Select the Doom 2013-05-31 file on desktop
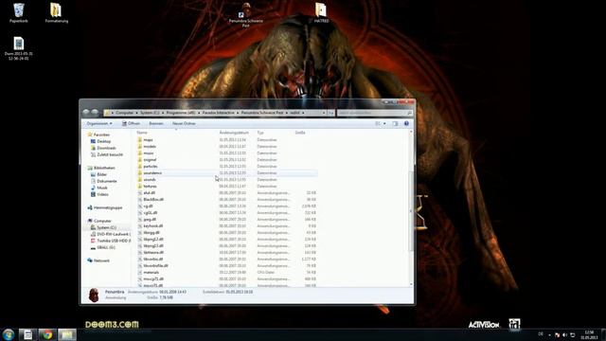Image resolution: width=606 pixels, height=341 pixels. click(x=19, y=48)
